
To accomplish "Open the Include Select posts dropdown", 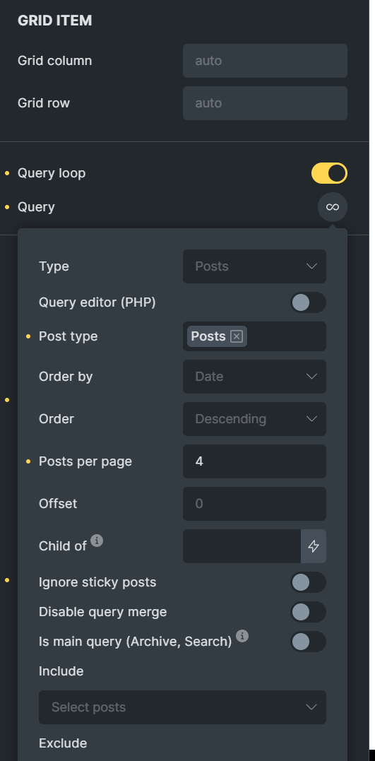I will pyautogui.click(x=182, y=707).
